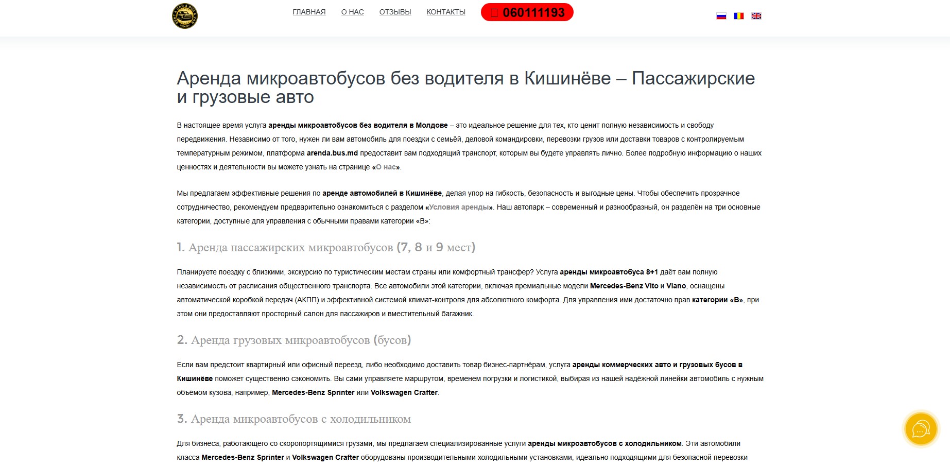Click bold text аренды микроавтобусов с холодильником

(604, 443)
